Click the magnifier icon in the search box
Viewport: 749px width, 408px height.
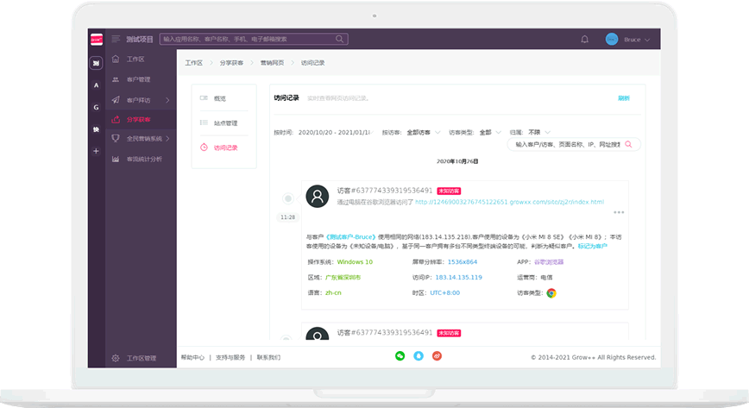[628, 144]
